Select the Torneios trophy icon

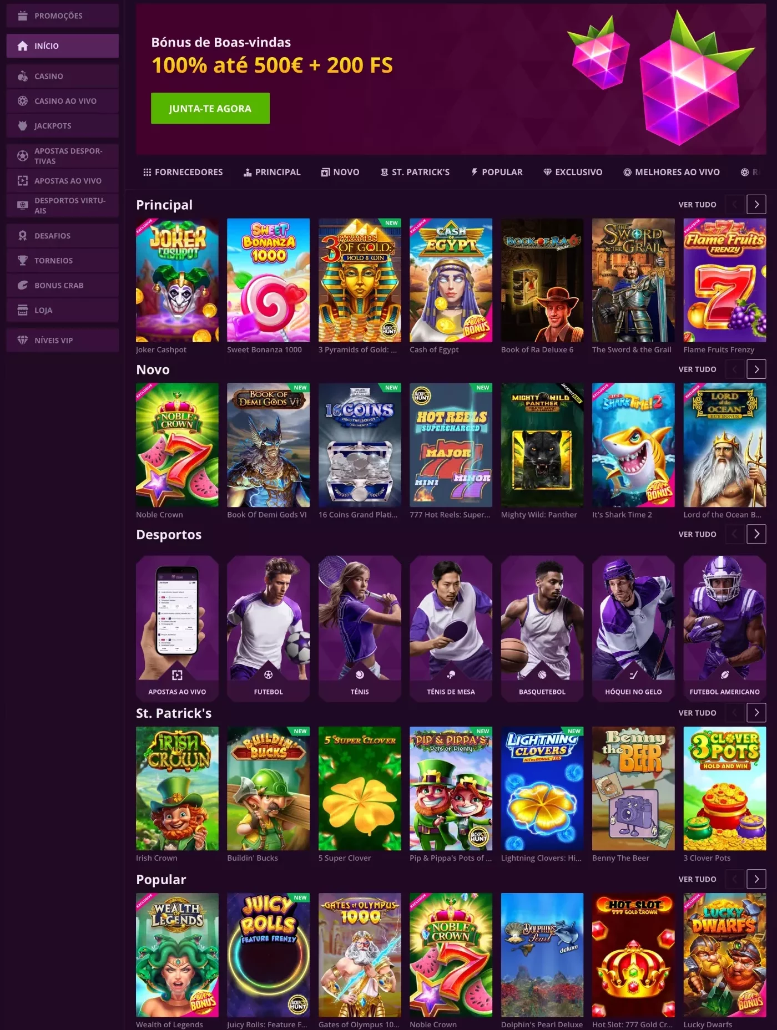22,260
